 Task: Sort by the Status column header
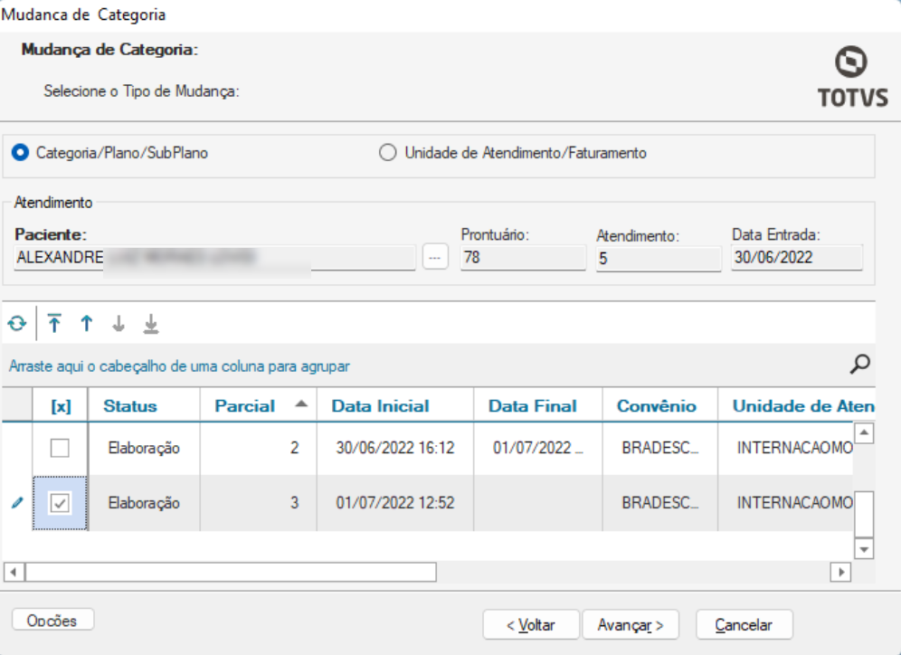point(144,406)
